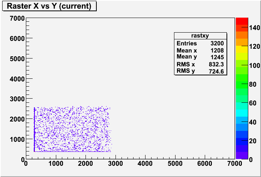Click the palette axis label 20
The height and width of the screenshot is (177, 261).
click(253, 141)
